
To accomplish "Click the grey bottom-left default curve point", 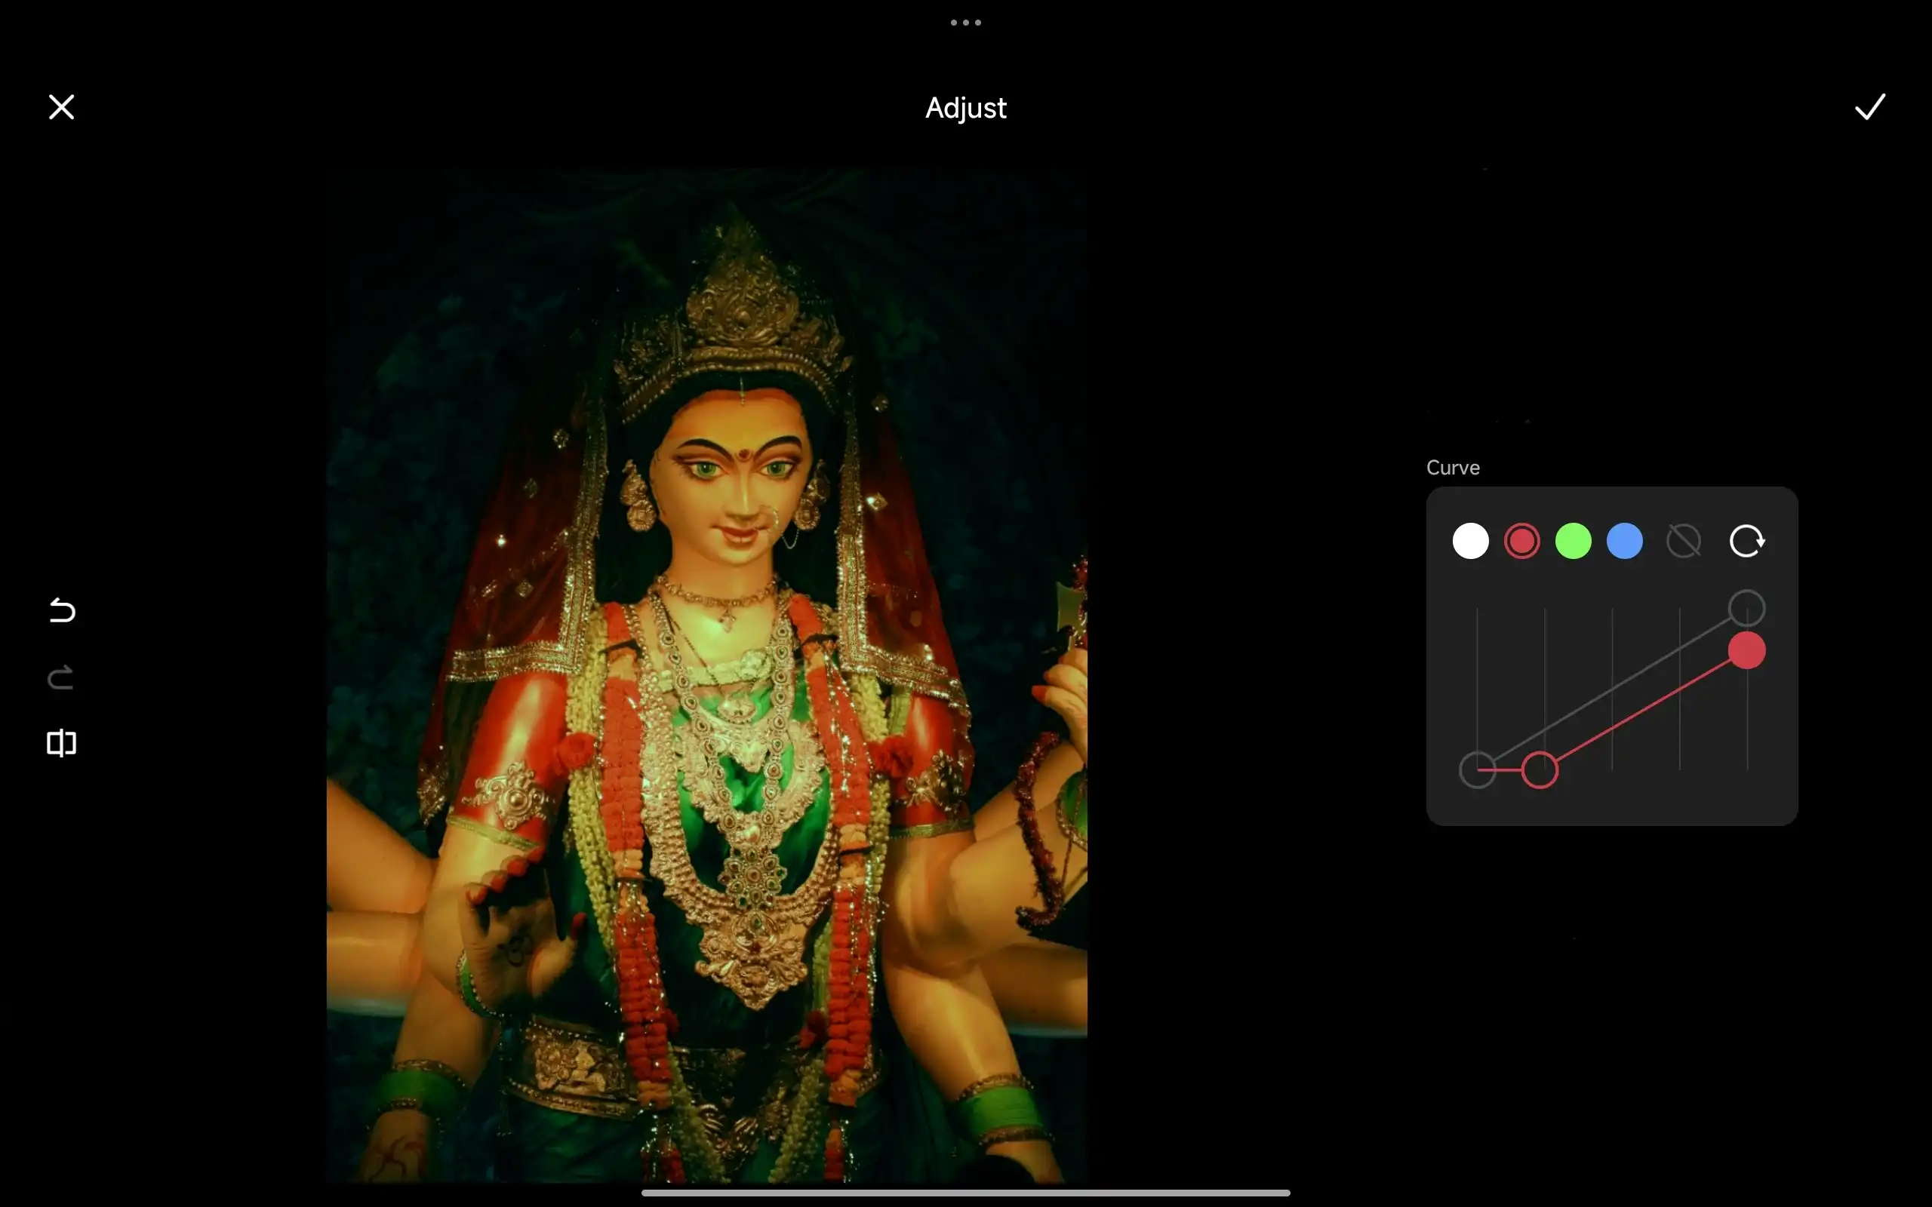I will (1477, 770).
